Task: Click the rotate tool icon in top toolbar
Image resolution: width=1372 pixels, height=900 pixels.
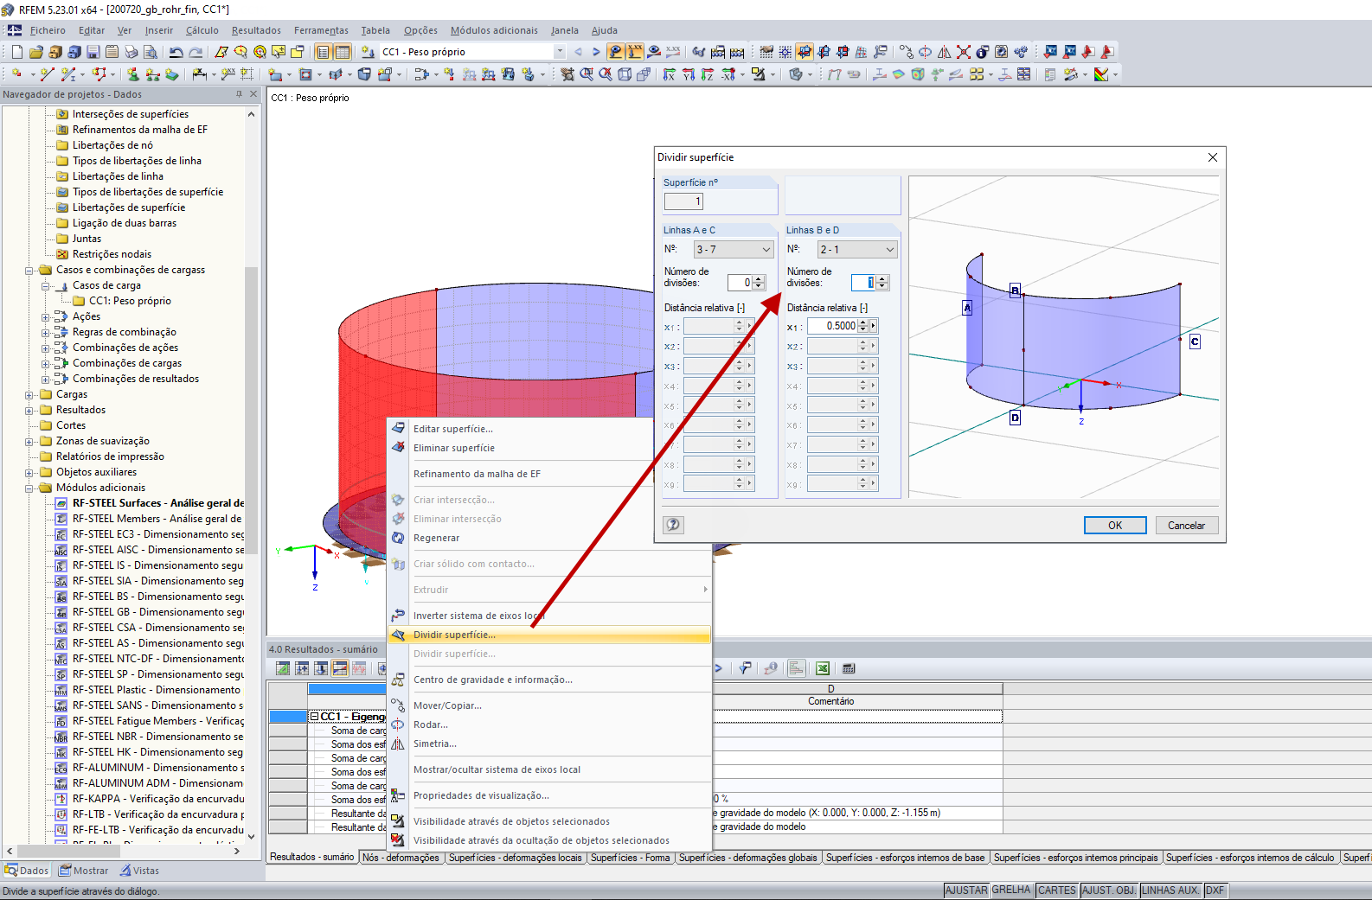Action: click(925, 52)
